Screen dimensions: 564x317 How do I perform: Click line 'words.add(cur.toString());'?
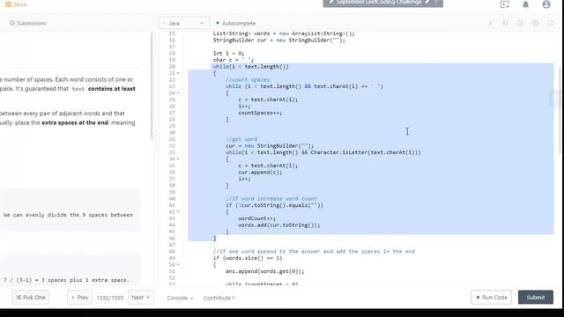[278, 225]
